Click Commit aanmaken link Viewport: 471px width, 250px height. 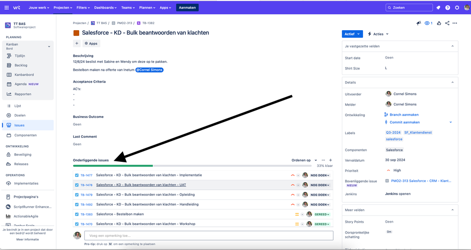click(405, 122)
